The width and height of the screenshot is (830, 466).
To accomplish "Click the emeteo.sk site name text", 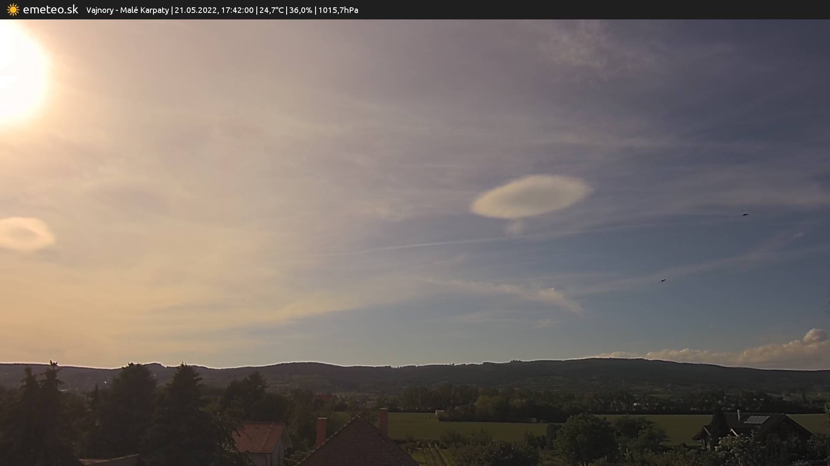I will (x=50, y=9).
